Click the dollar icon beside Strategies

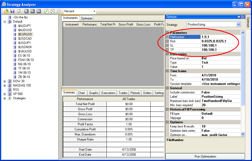pos(10,98)
